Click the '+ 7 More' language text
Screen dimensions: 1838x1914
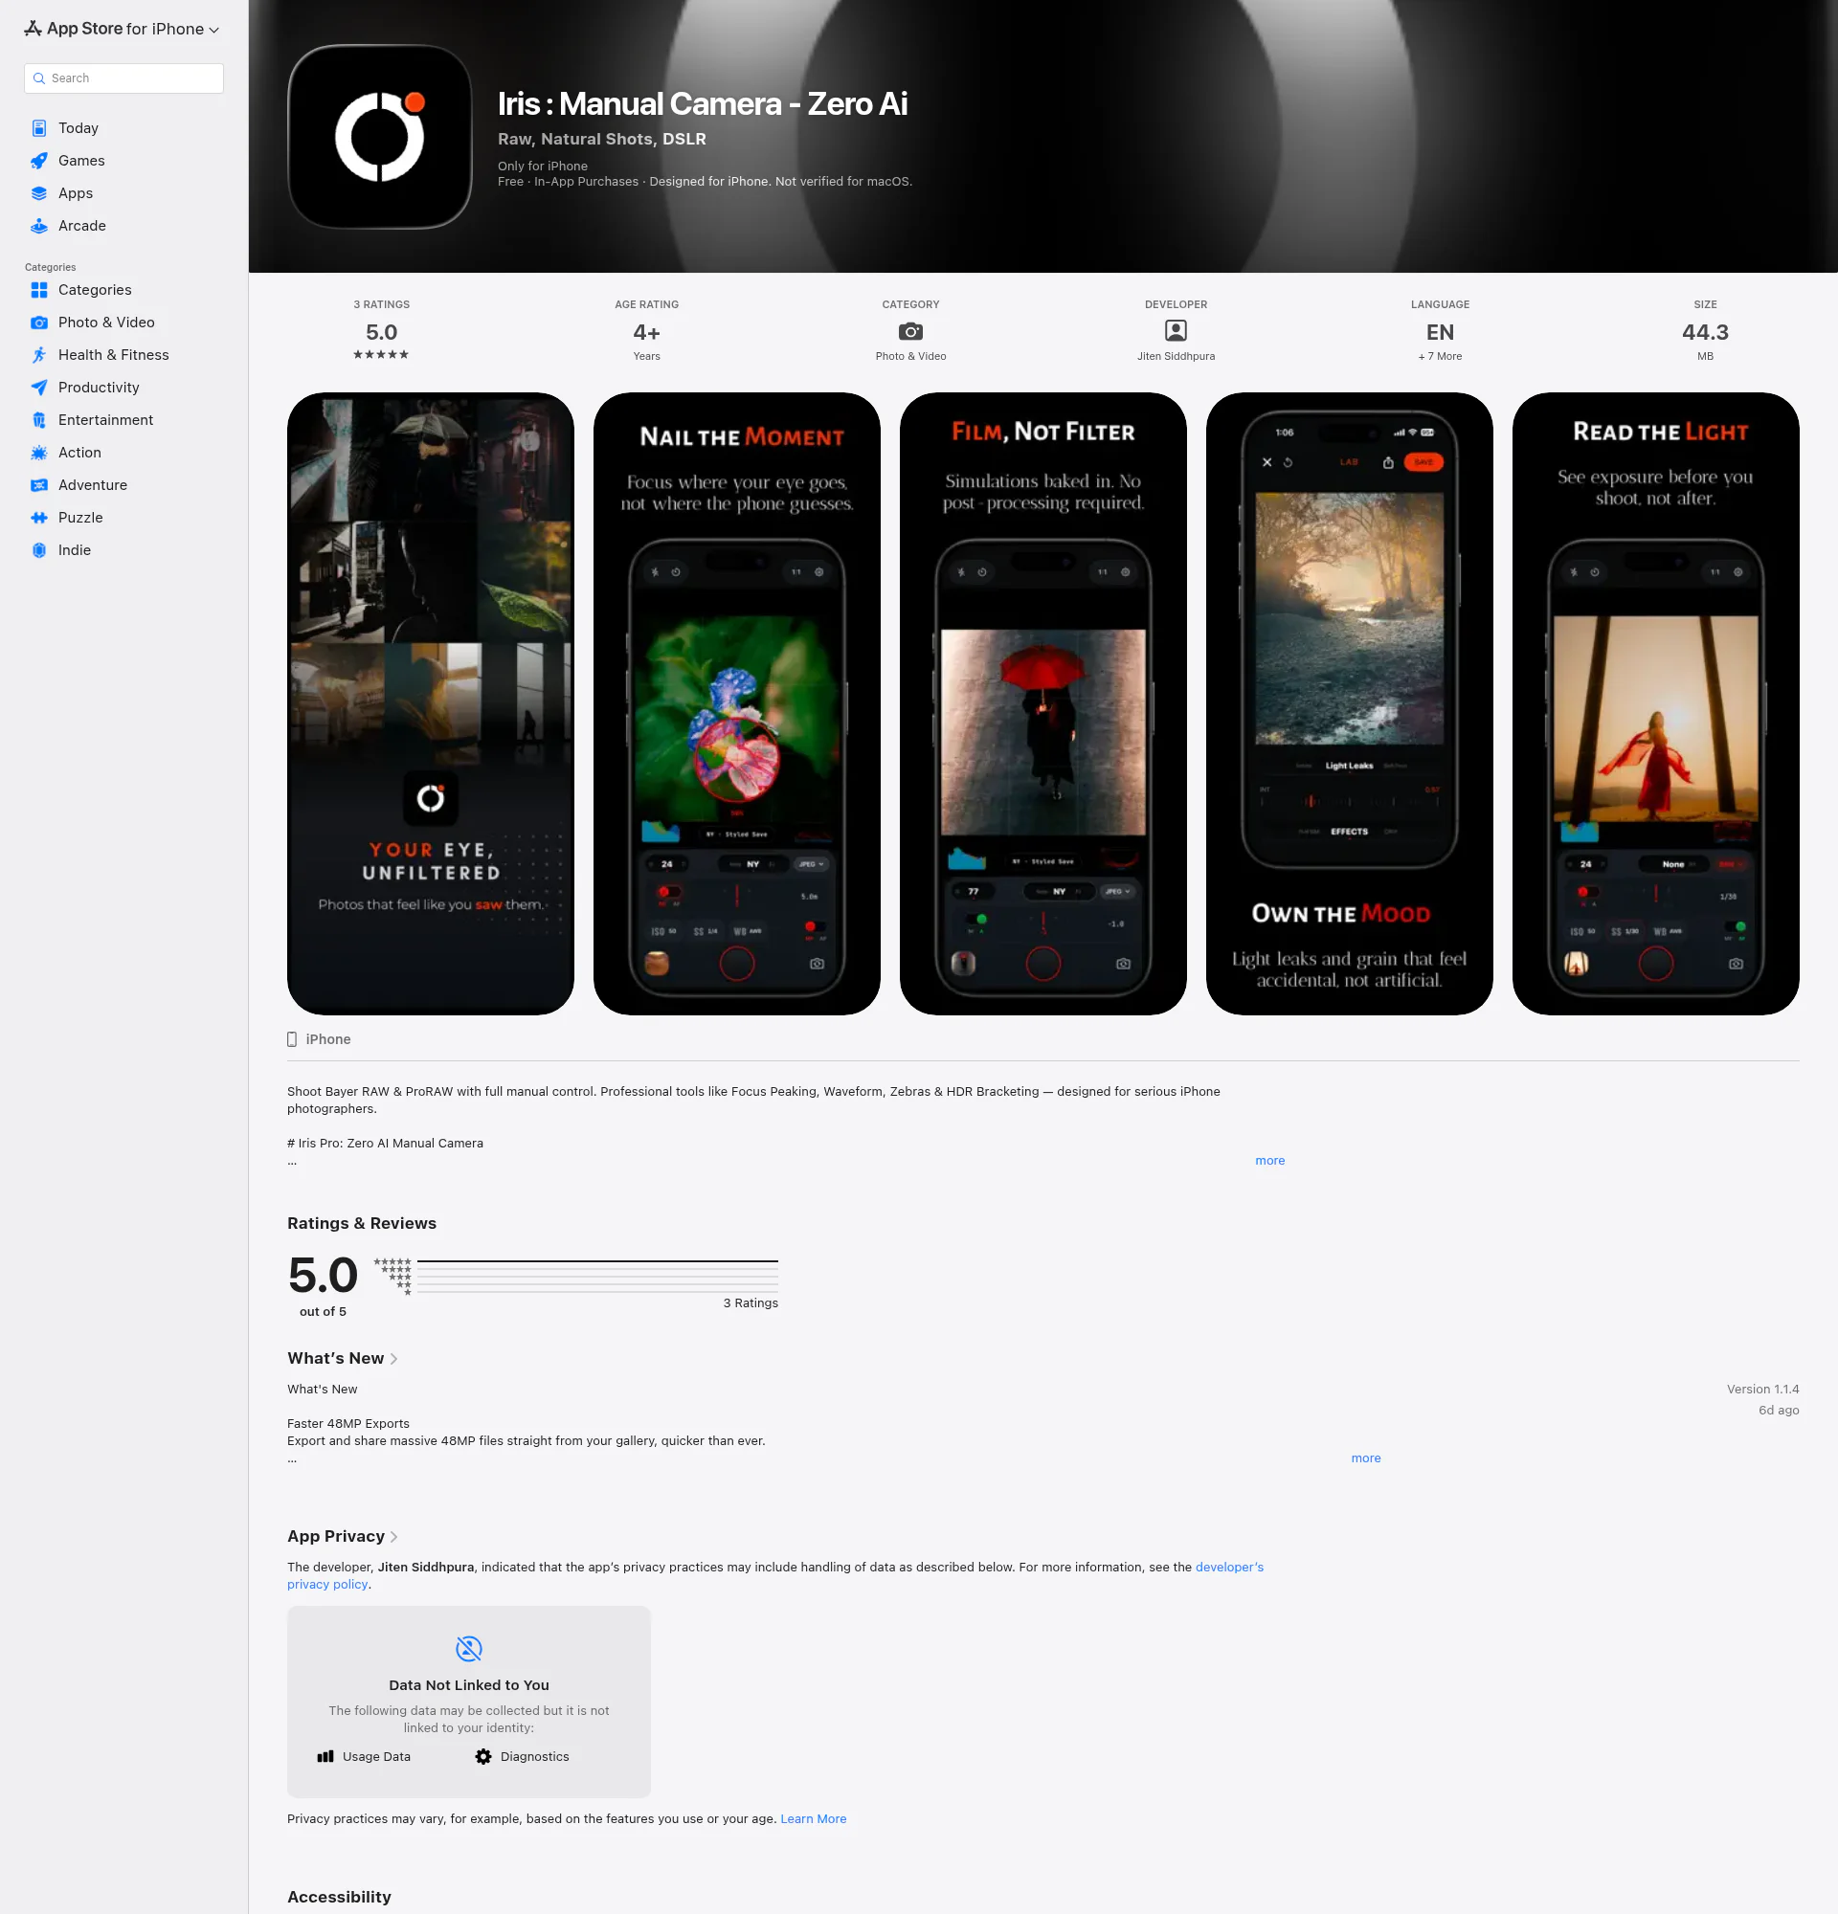pyautogui.click(x=1440, y=356)
